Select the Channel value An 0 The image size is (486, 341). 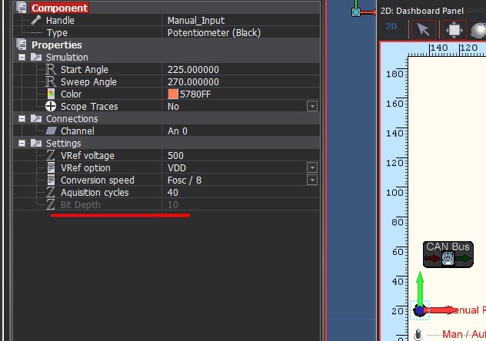178,131
